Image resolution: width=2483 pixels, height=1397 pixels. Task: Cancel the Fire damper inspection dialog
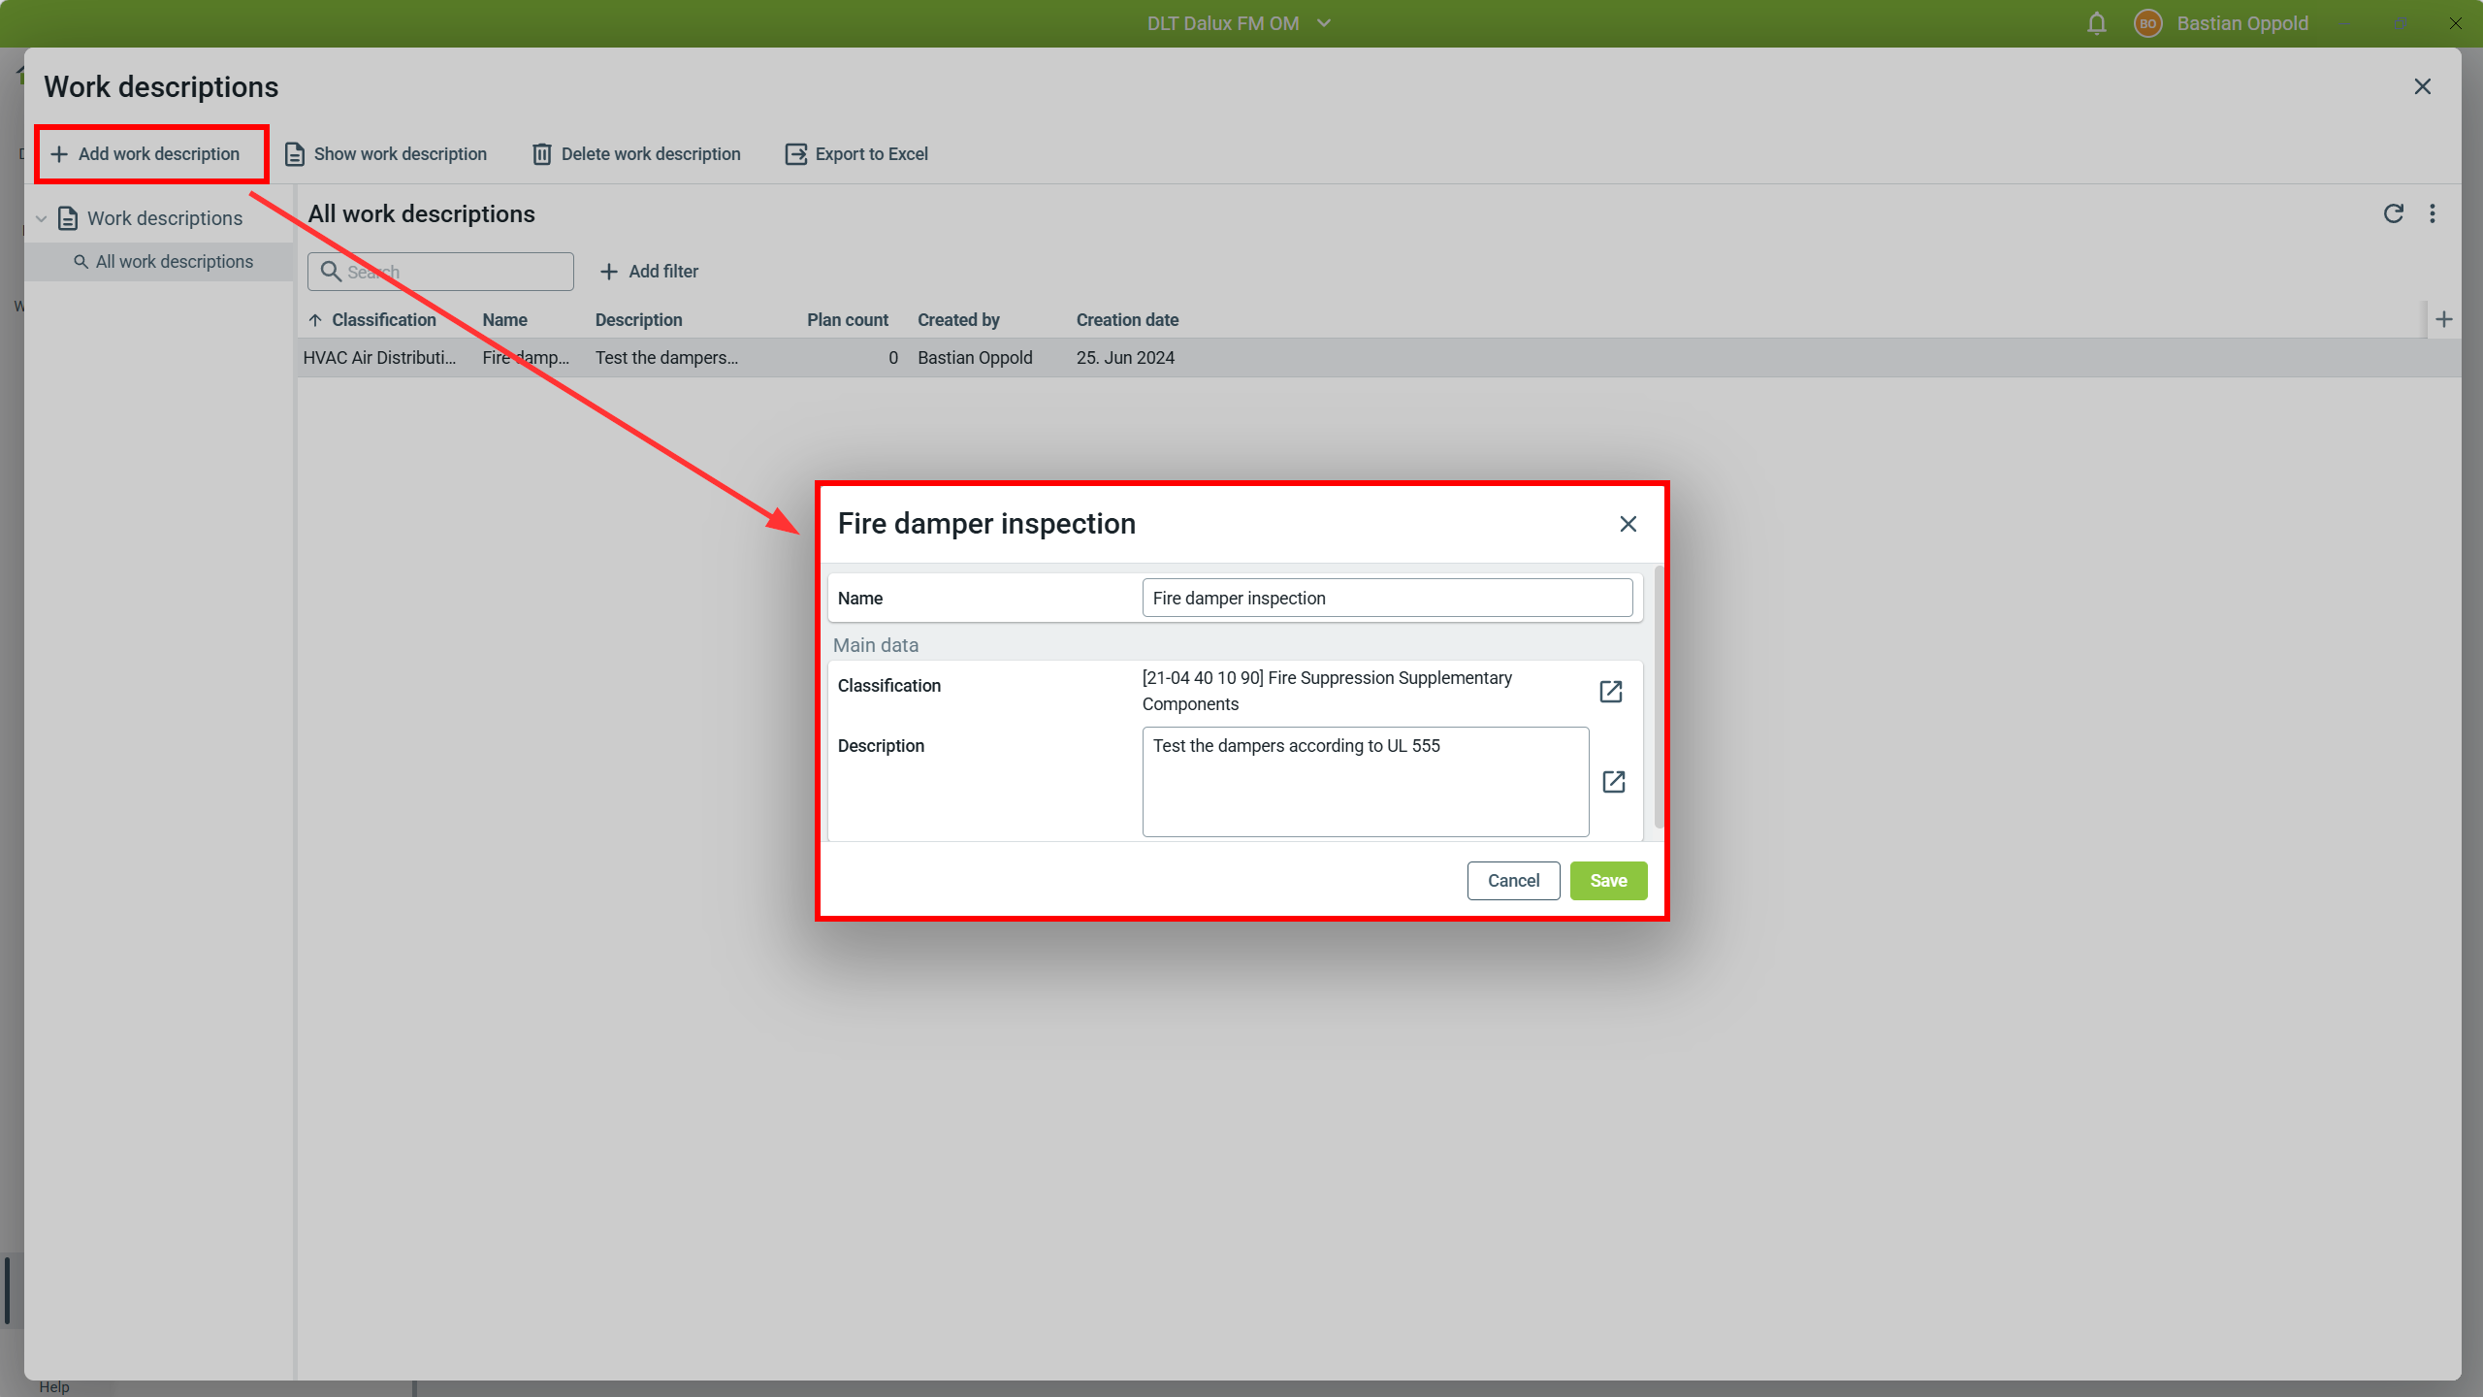[1512, 881]
